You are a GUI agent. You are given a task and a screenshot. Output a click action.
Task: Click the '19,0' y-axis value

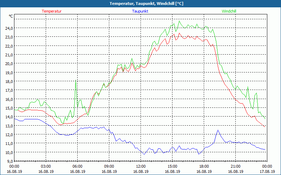[9, 72]
